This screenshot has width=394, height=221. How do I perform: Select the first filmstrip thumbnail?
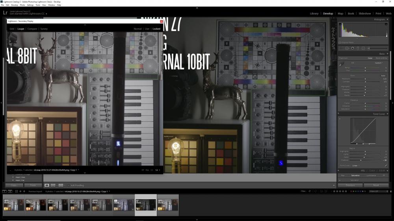point(13,205)
